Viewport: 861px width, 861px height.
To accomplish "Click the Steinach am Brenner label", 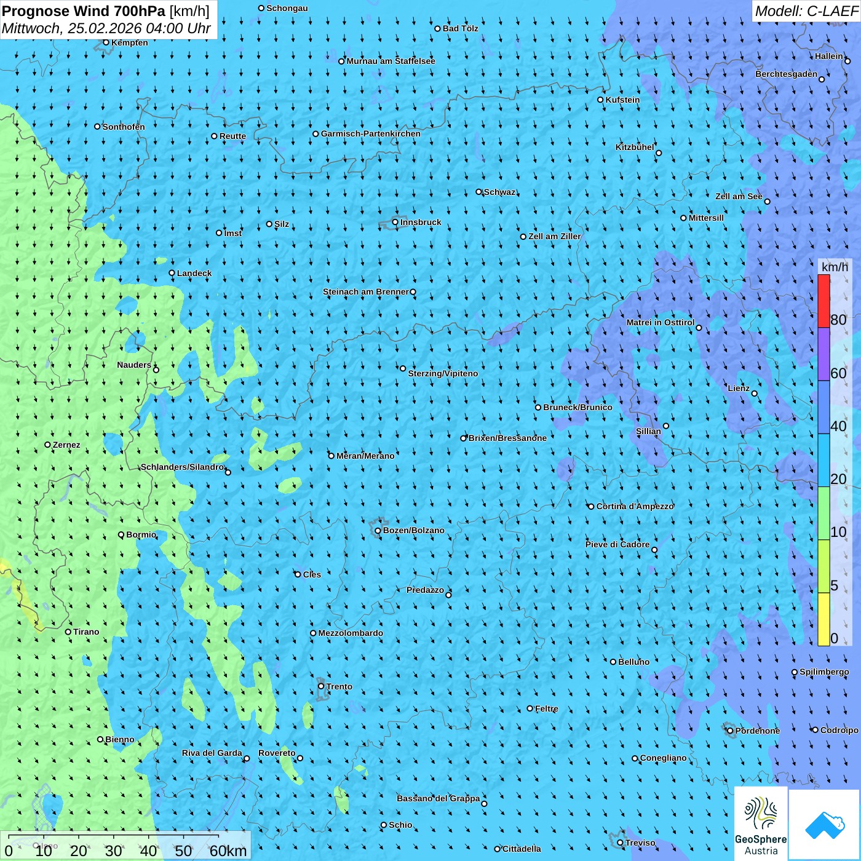I will point(366,292).
